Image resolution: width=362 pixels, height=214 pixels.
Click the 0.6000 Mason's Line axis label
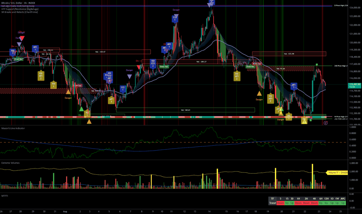(x=353, y=140)
